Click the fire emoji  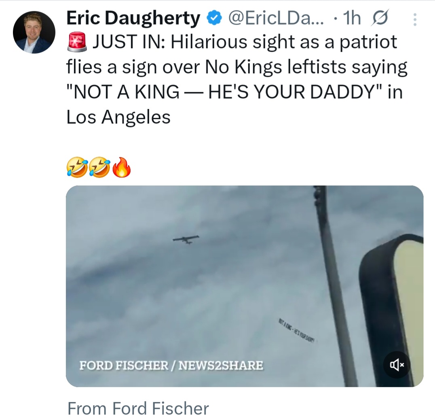[x=121, y=168]
